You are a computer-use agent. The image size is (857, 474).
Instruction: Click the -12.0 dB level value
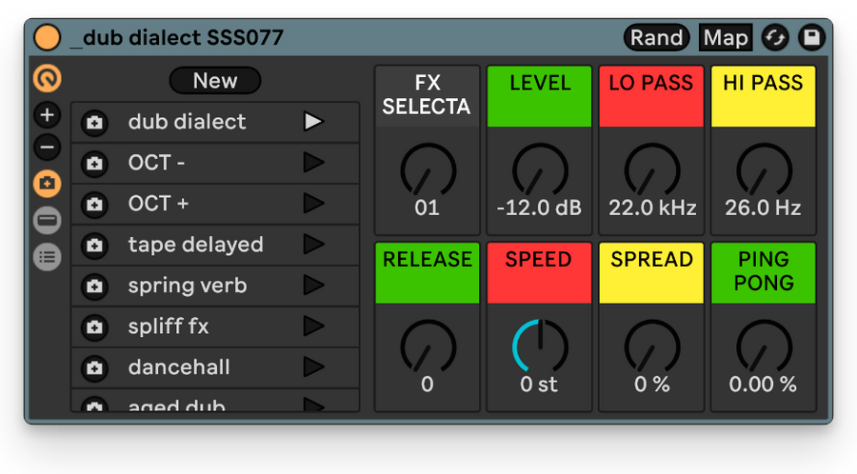click(x=539, y=208)
